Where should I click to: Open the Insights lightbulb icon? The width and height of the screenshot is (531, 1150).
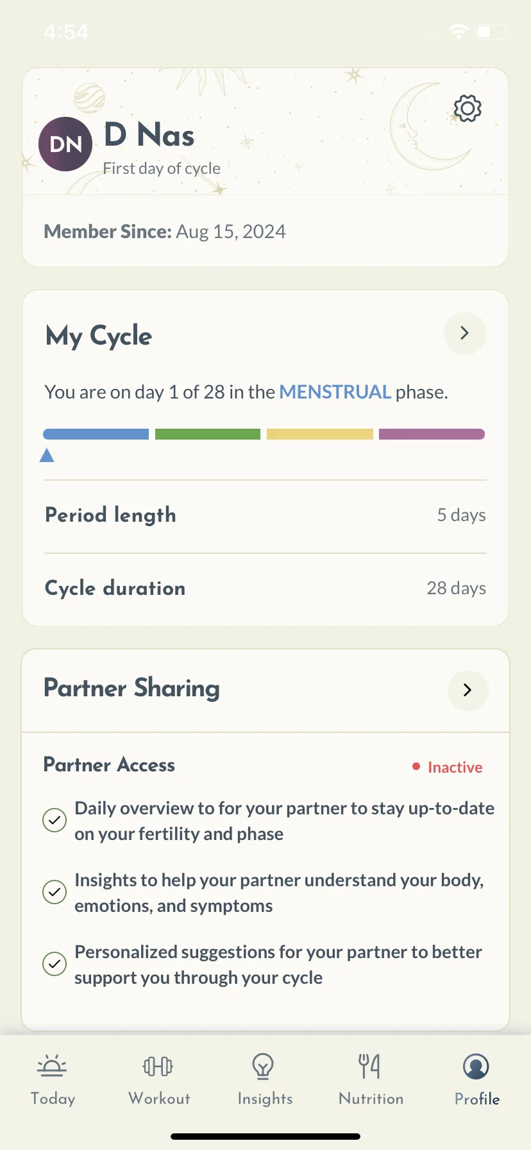coord(263,1067)
